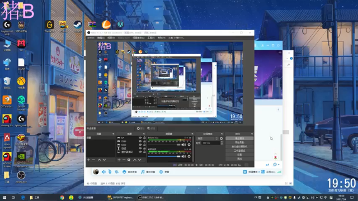358x201 pixels.
Task: Open Logitech G HUB desktop icon
Action: (7, 27)
